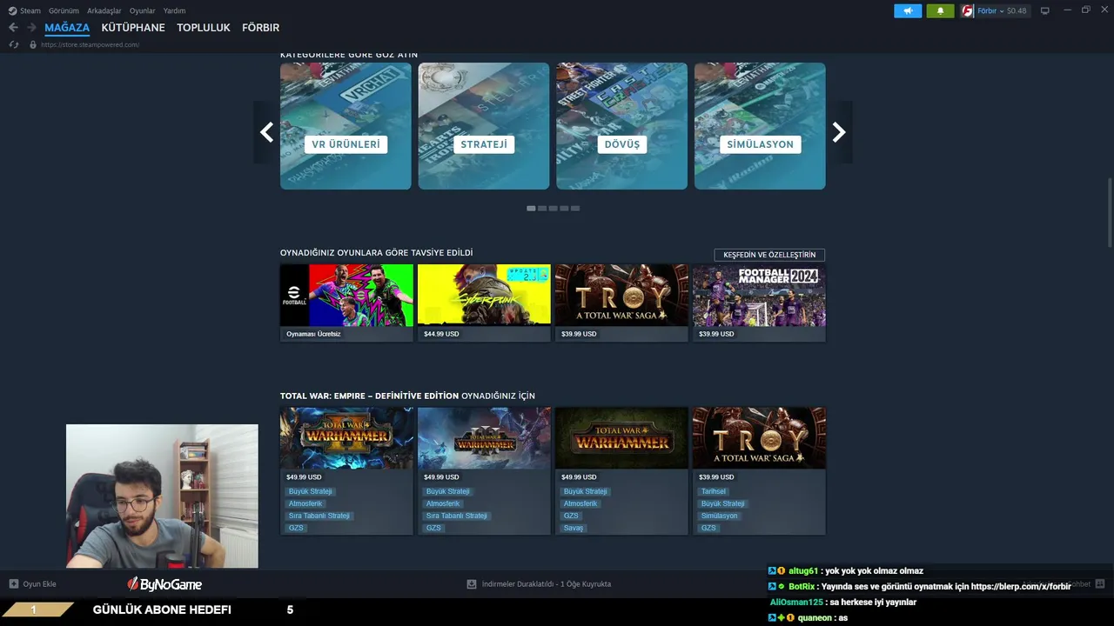Go back with the left arrow navigation icon

point(13,28)
